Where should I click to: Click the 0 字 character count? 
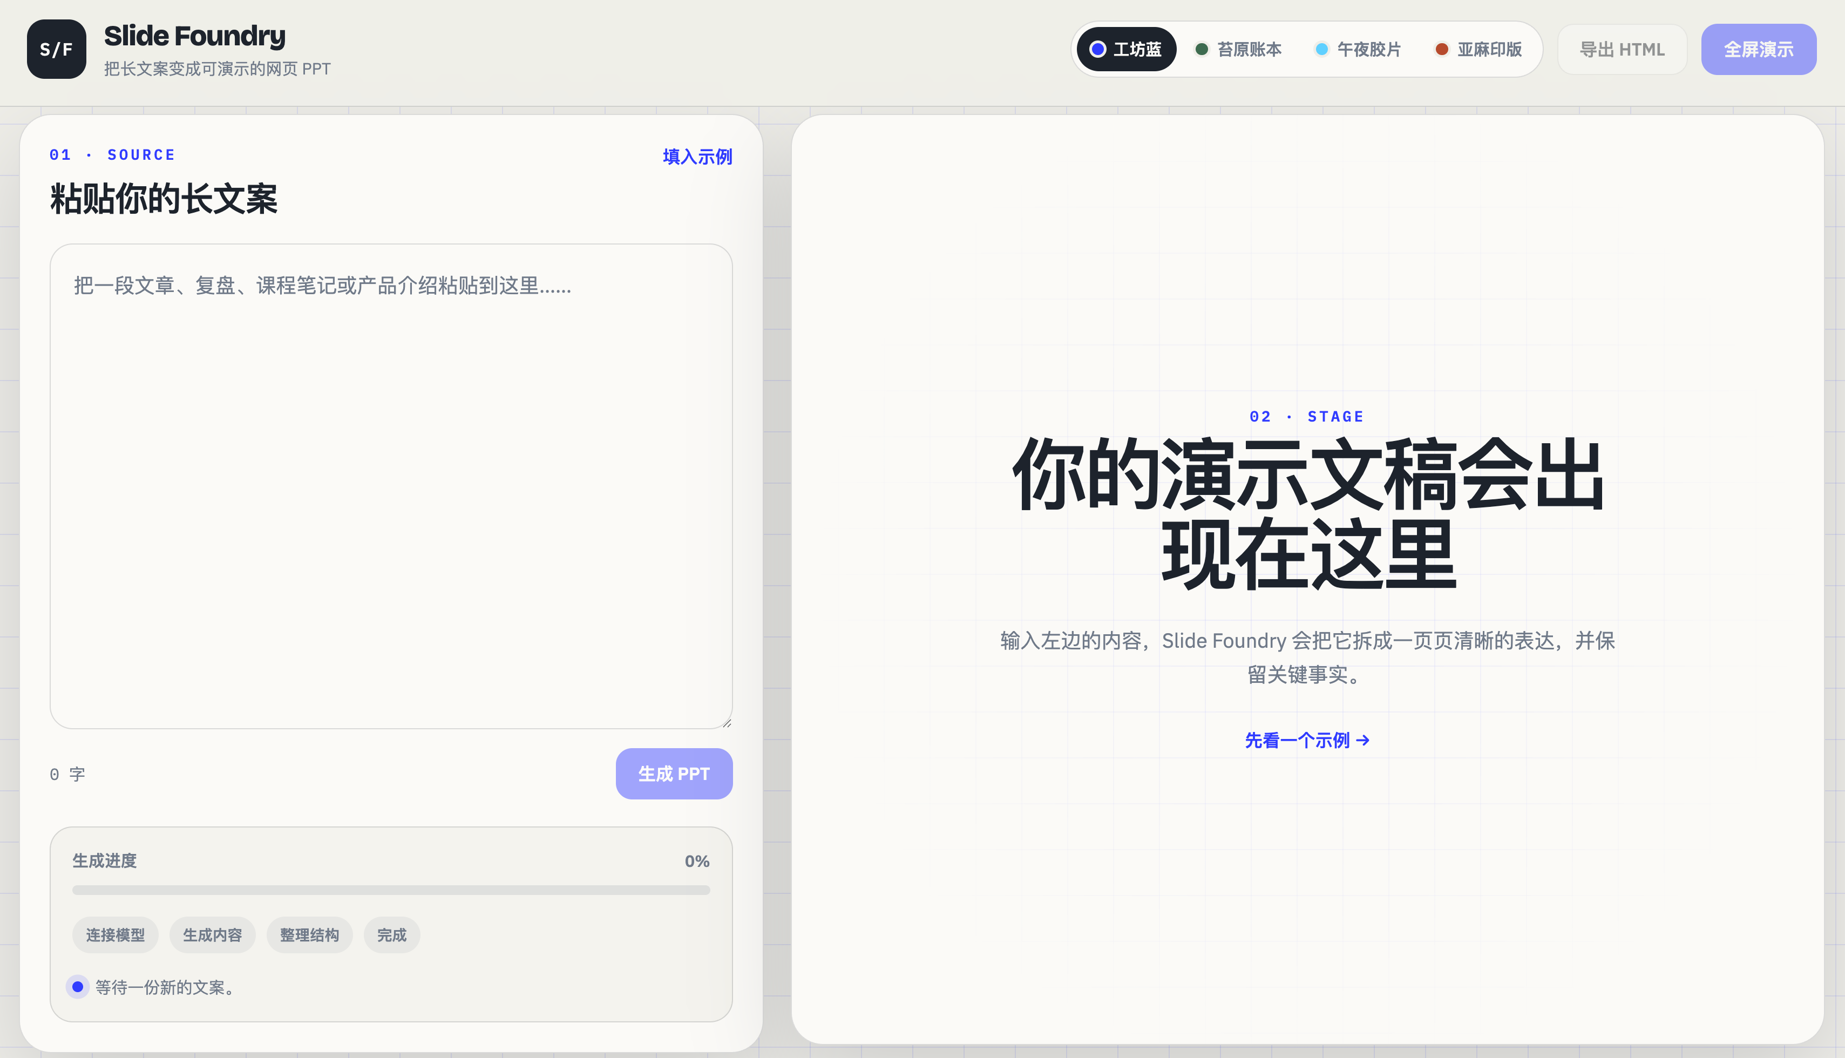67,775
